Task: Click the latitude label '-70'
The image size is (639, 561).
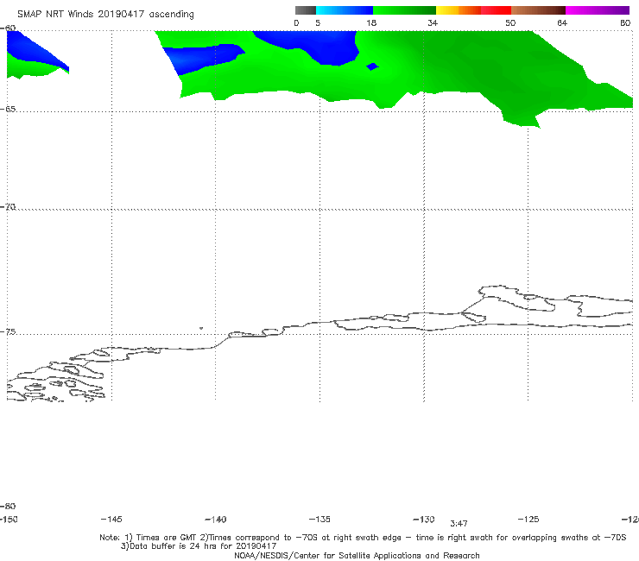Action: pos(8,207)
